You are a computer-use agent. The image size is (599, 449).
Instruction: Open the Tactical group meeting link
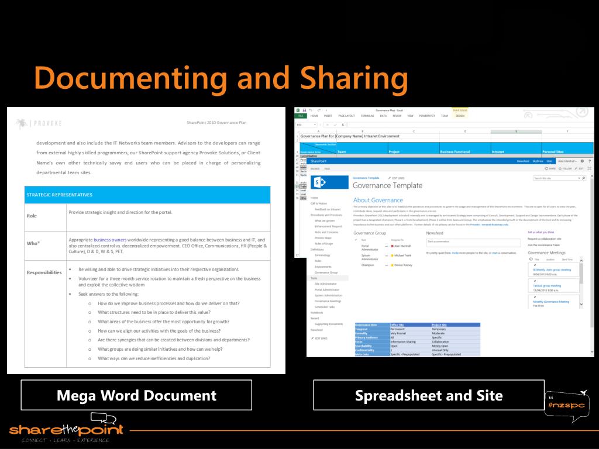(x=547, y=285)
